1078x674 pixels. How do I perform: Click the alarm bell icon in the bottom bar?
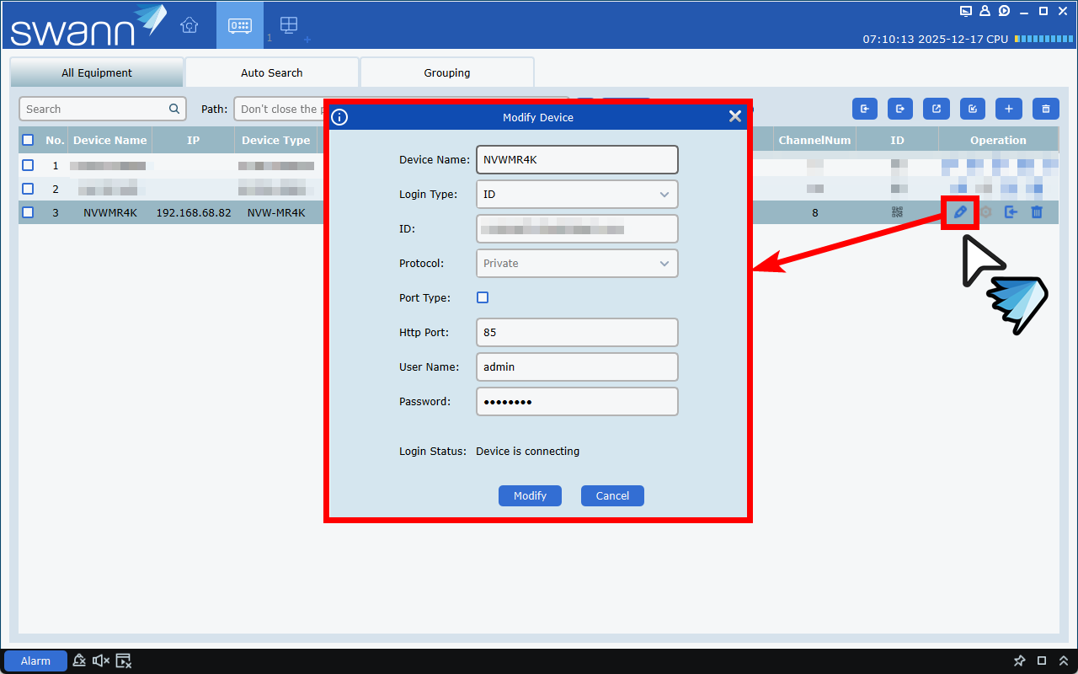(x=79, y=661)
